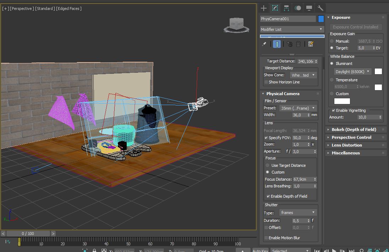Toggle Enable Depth of Field checkbox
This screenshot has width=389, height=252.
coord(268,196)
